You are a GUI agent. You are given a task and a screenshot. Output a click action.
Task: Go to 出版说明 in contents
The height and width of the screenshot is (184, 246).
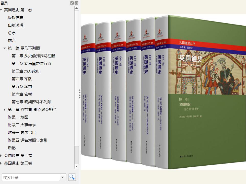(16, 25)
